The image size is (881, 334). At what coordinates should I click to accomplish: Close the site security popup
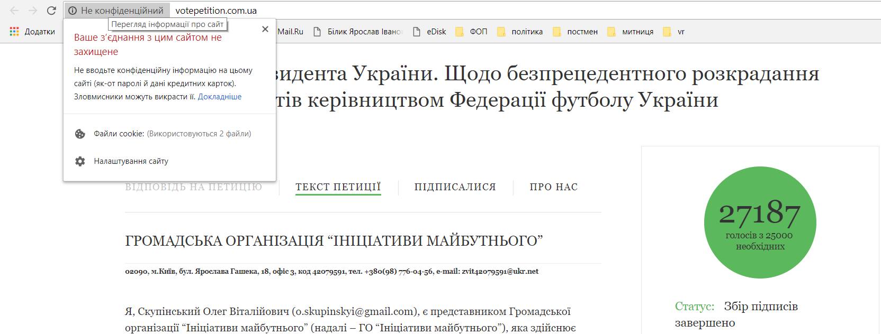point(265,29)
